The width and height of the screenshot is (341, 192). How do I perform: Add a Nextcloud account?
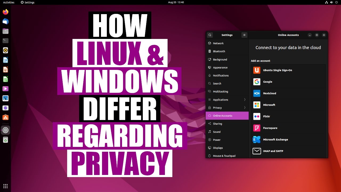[x=288, y=93]
